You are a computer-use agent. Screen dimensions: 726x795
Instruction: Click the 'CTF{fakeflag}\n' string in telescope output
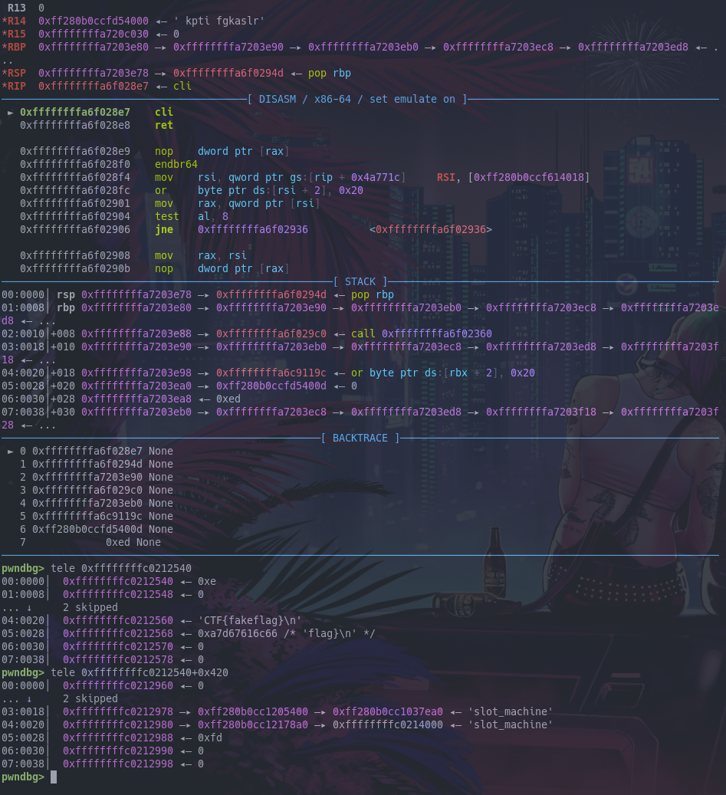coord(250,620)
